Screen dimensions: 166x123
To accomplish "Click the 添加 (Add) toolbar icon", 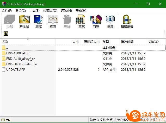I will [10, 19].
